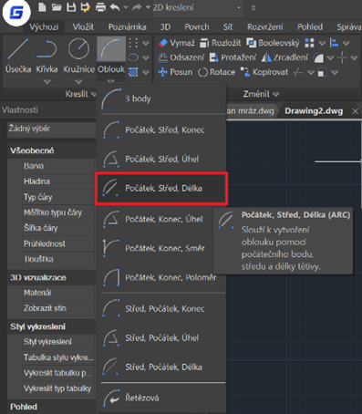The image size is (362, 414).
Task: Select the Kopírovat copy tool
Action: point(264,72)
